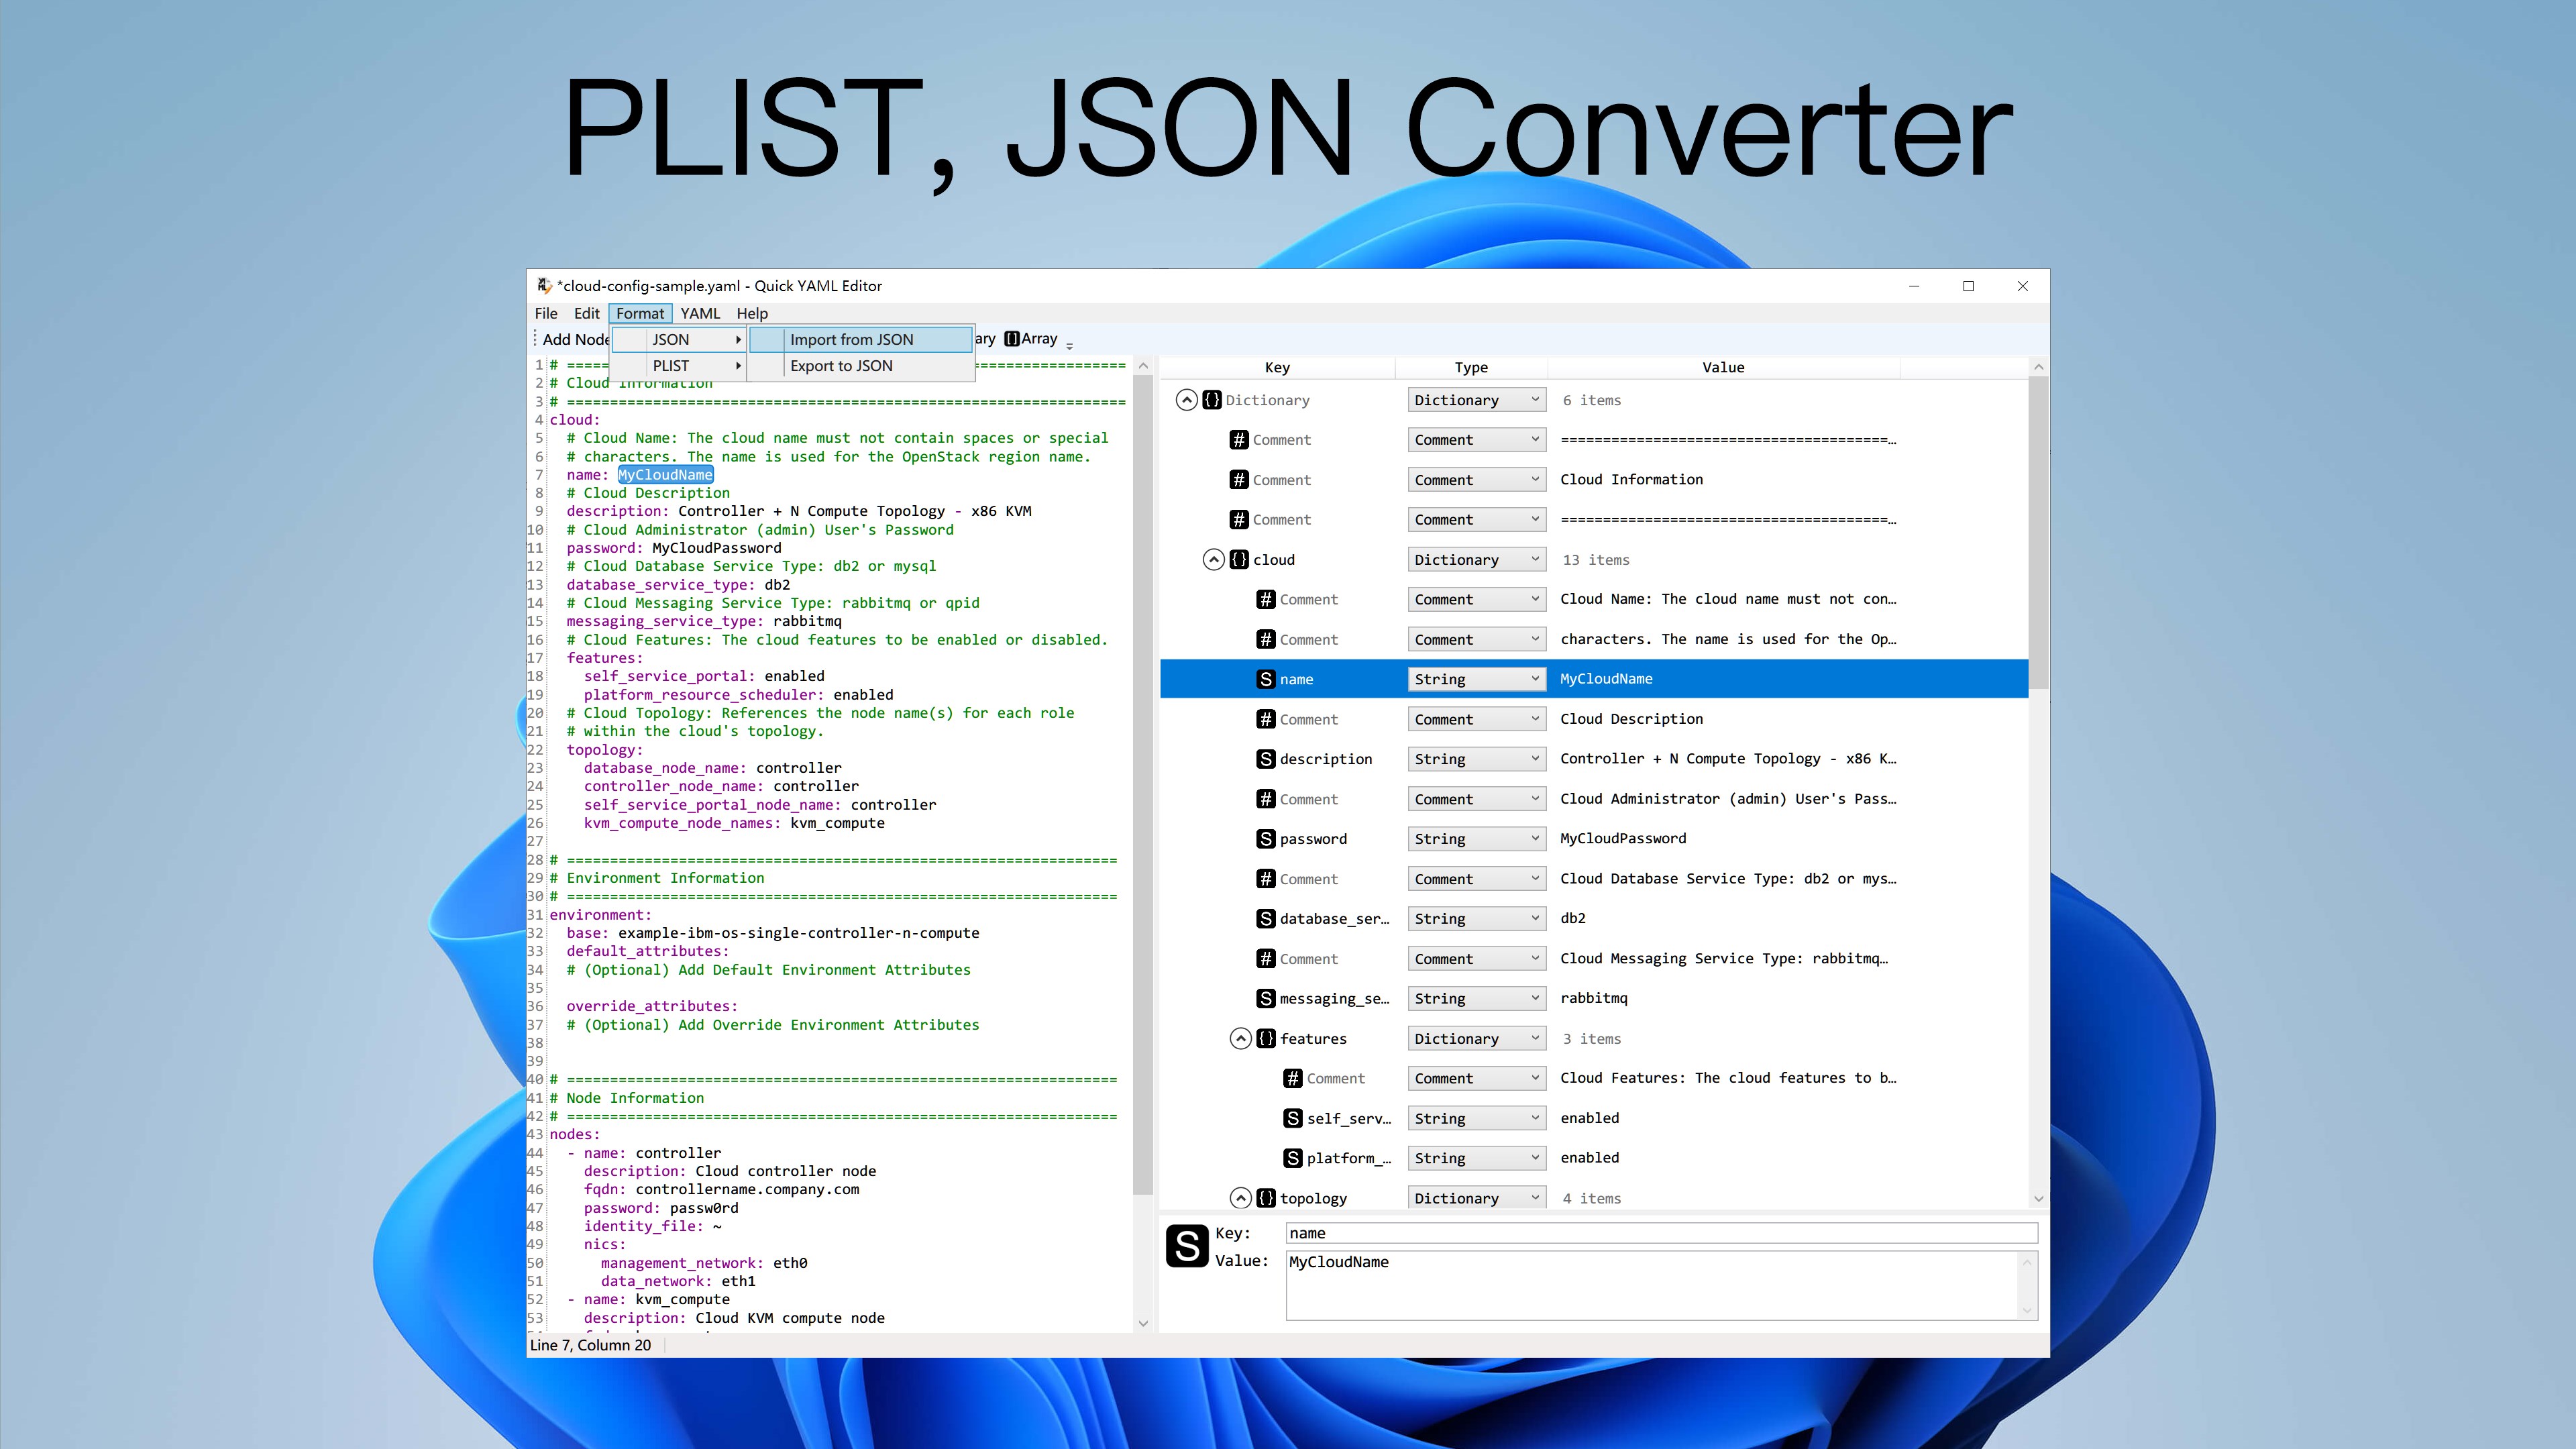Viewport: 2576px width, 1449px height.
Task: Collapse the topology tree node
Action: [1240, 1198]
